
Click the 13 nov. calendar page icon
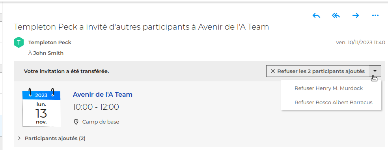click(41, 108)
